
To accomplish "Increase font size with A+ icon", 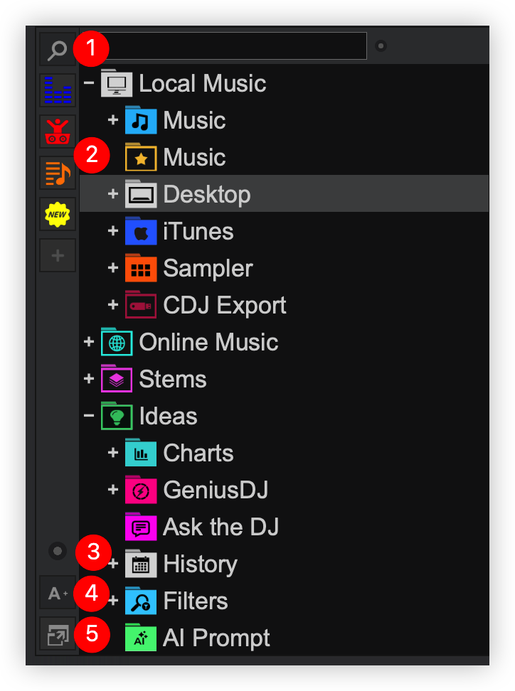I will pyautogui.click(x=57, y=594).
